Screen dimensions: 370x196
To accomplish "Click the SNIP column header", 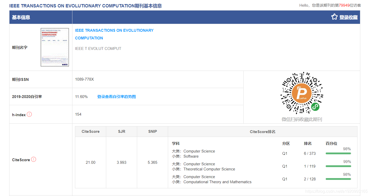I will [x=153, y=132].
